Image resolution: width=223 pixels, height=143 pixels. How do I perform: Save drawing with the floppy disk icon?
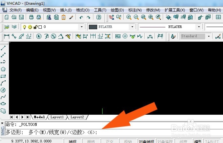click(x=21, y=17)
